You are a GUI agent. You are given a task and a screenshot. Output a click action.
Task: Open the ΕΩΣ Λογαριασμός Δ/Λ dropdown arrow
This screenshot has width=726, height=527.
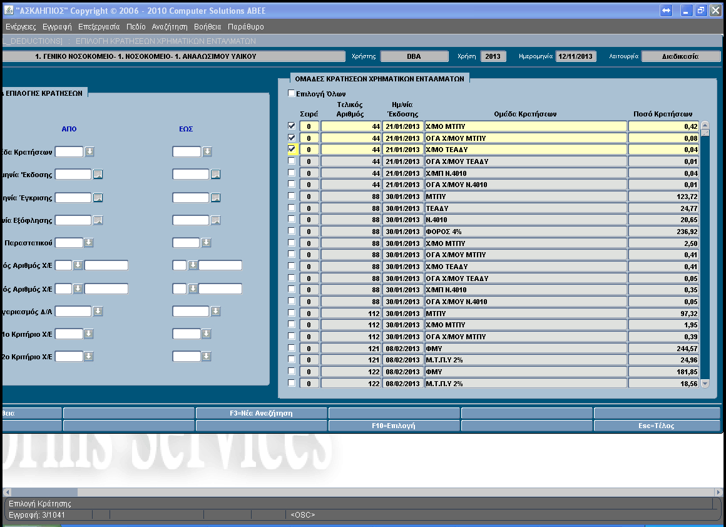(215, 311)
